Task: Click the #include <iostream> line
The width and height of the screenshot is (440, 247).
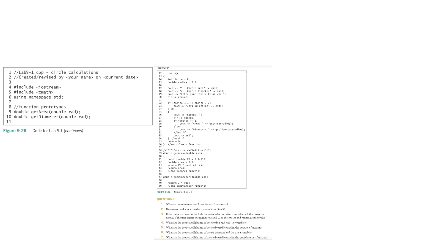Action: click(x=37, y=87)
